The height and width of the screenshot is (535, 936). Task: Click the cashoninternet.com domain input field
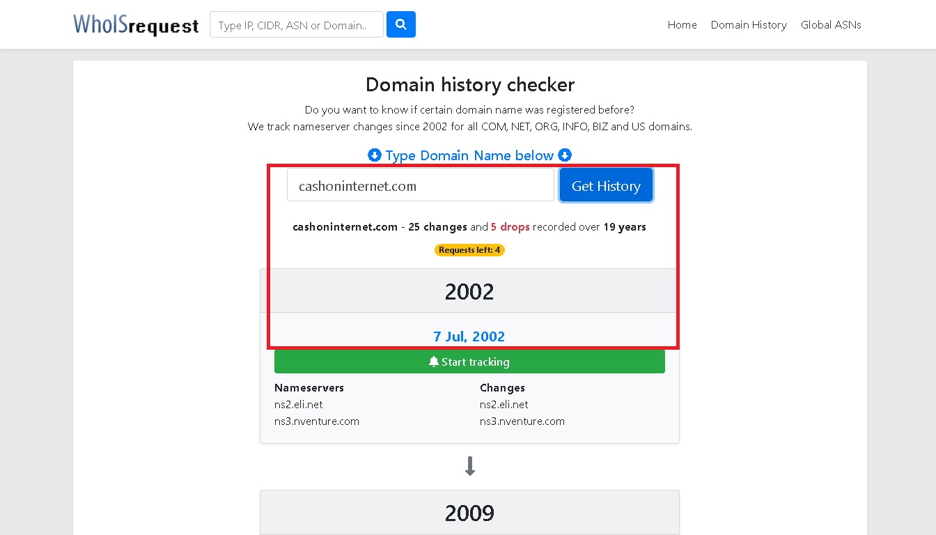pos(421,185)
